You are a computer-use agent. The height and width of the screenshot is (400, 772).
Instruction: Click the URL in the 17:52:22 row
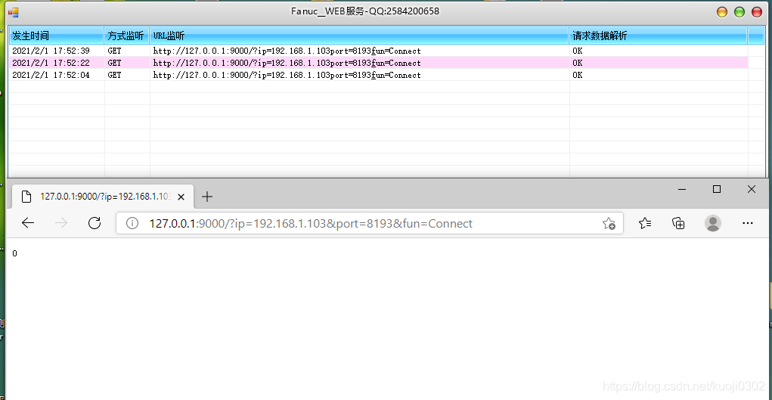click(x=287, y=63)
